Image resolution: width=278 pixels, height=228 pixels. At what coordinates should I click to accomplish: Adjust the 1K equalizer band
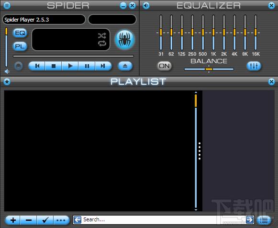213,33
